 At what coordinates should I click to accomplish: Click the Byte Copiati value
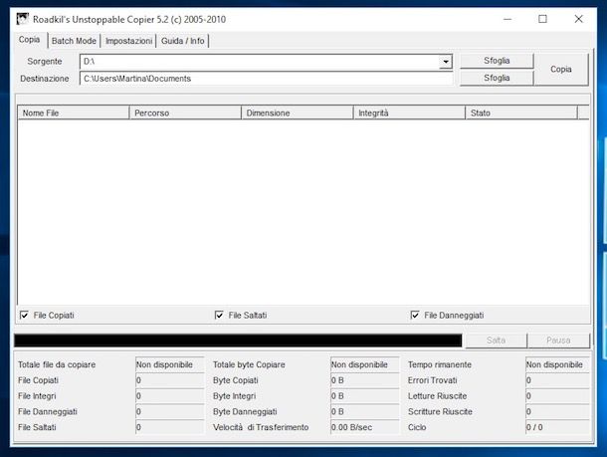364,380
